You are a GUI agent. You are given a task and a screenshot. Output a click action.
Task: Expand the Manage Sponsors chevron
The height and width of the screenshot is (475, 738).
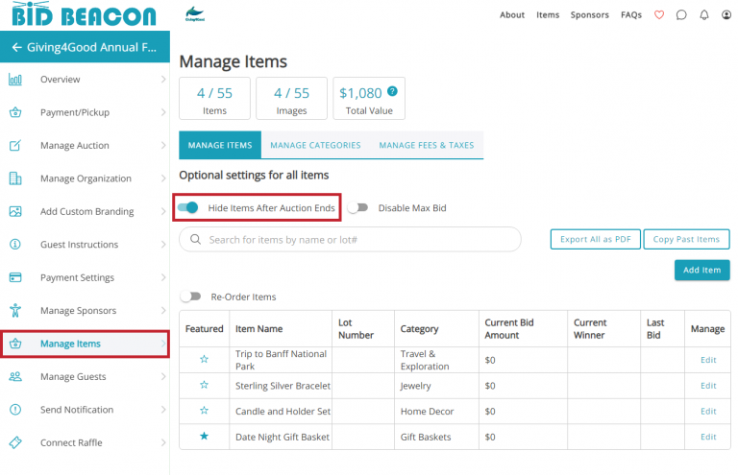coord(162,310)
